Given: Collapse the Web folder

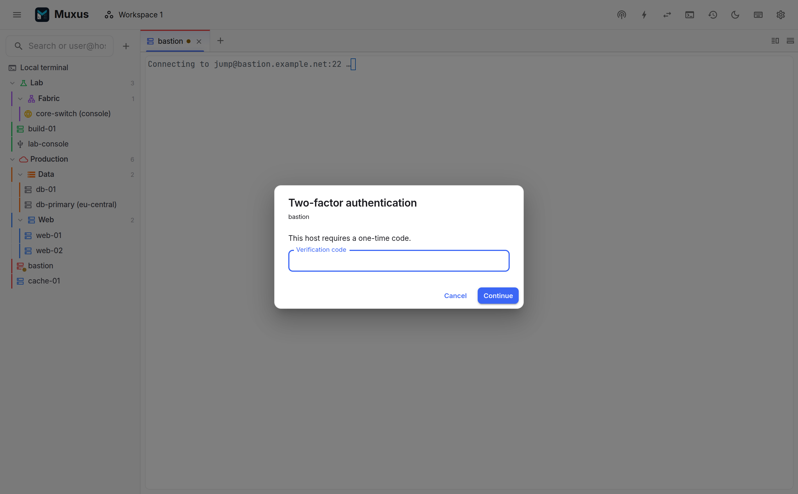Looking at the screenshot, I should (20, 220).
